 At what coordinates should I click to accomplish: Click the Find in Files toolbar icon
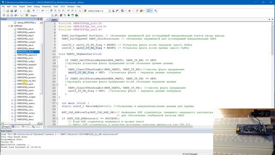tap(85, 11)
